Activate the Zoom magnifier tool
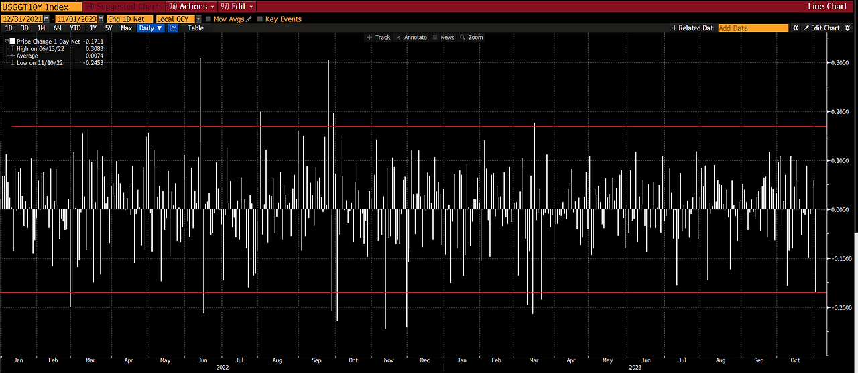Viewport: 858px width, 373px height. tap(471, 38)
